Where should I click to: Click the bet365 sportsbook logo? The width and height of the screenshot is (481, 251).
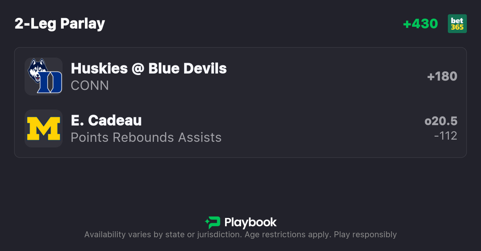coord(457,24)
